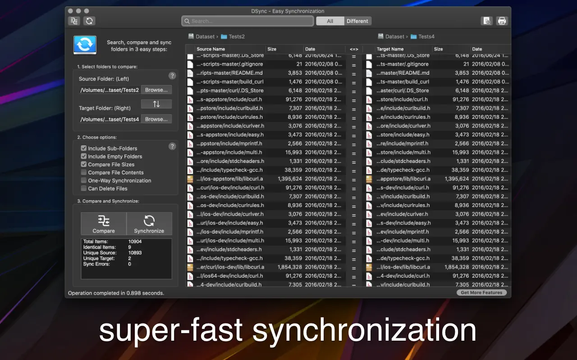Screen dimensions: 577x360
Task: Click the Dataset drive icon in source path
Action: pos(191,36)
